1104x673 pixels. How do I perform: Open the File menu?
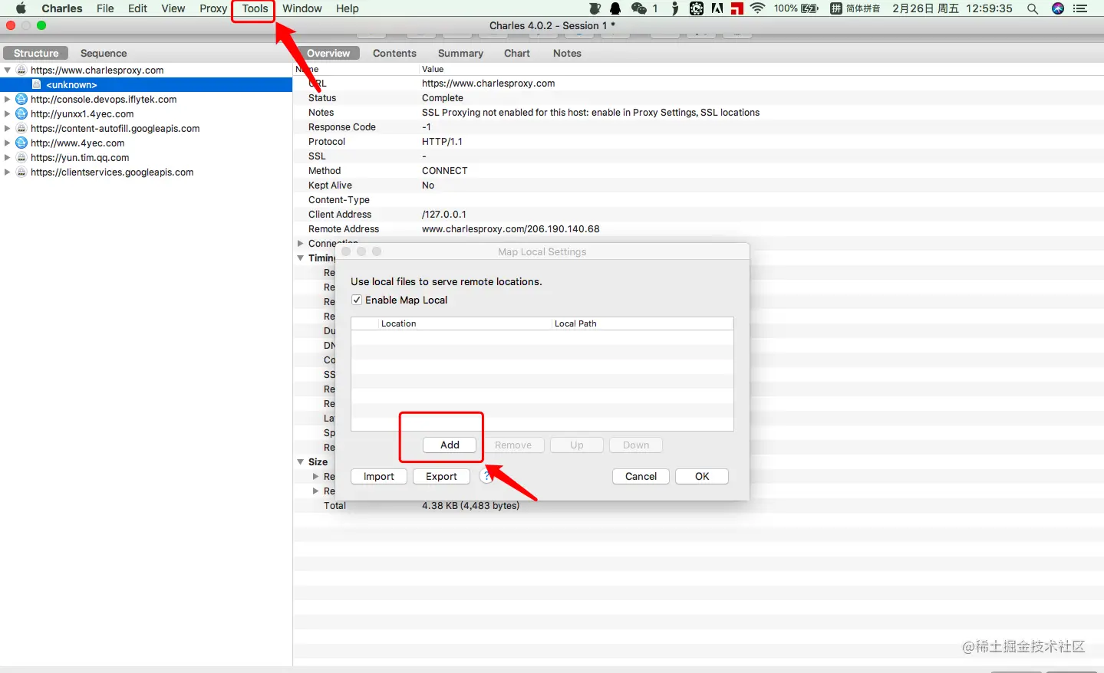click(105, 8)
